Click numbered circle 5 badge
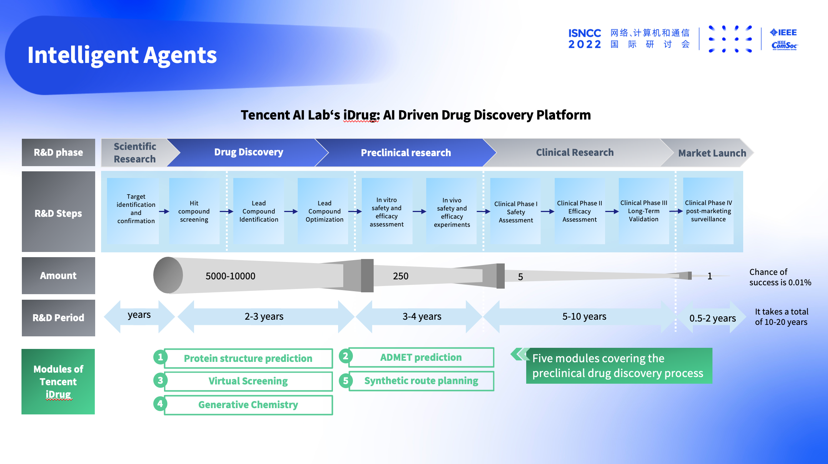Screen dimensions: 828x464 (x=345, y=380)
